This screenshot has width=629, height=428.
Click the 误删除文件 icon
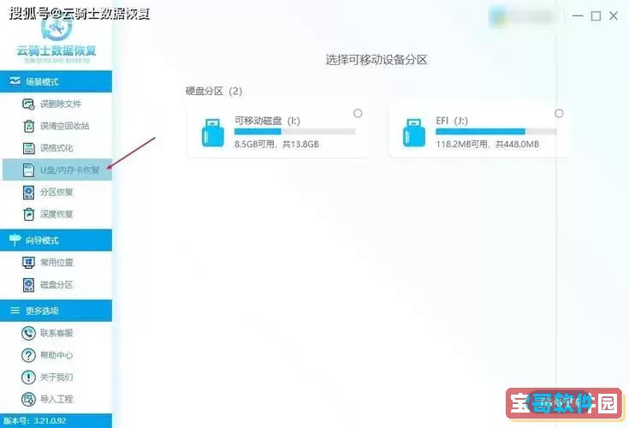click(28, 104)
